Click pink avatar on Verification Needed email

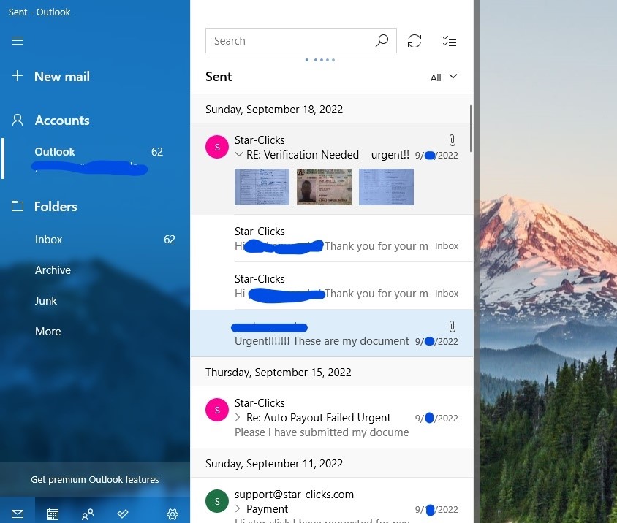point(217,147)
